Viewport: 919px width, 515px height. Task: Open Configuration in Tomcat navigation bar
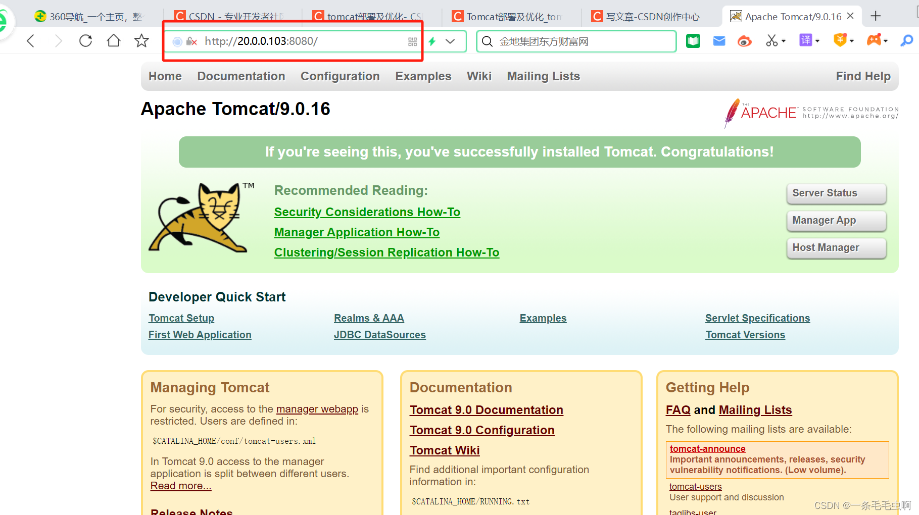tap(340, 76)
